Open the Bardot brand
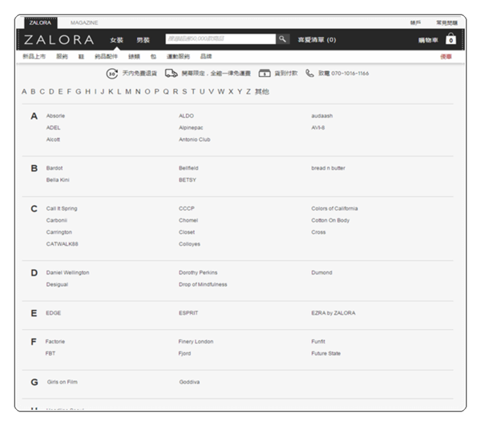Viewport: 481px width, 426px height. (55, 168)
